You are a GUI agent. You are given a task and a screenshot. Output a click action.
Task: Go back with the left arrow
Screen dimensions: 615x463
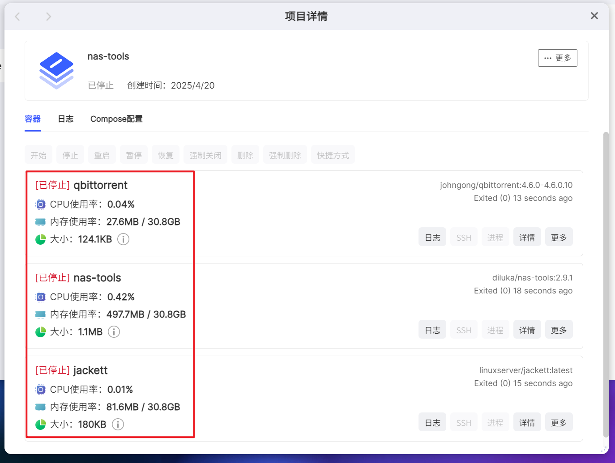[17, 17]
